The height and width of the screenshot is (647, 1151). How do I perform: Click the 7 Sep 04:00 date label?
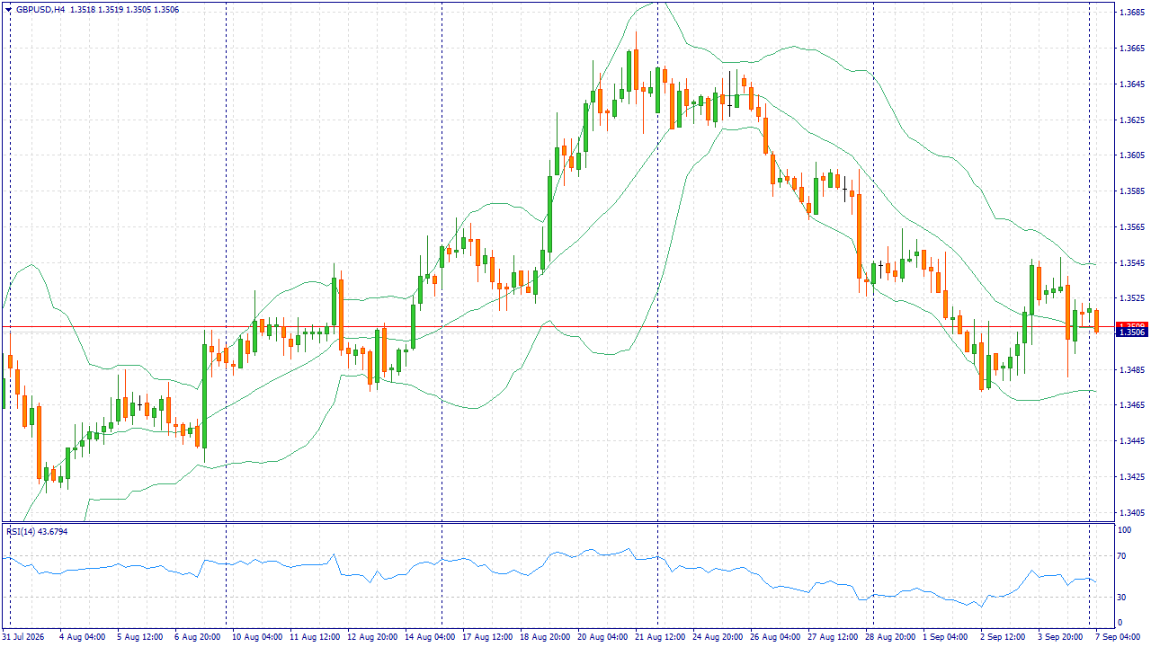tap(1120, 636)
